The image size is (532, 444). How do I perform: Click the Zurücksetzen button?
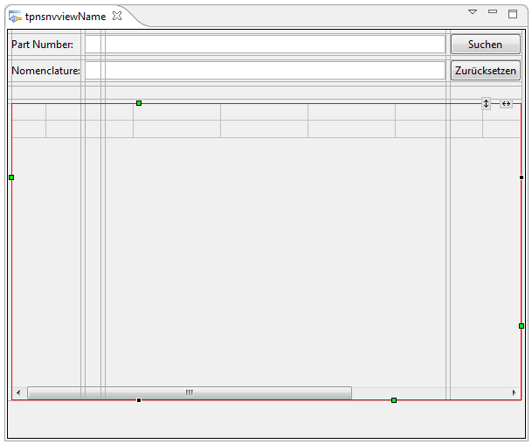click(x=485, y=71)
